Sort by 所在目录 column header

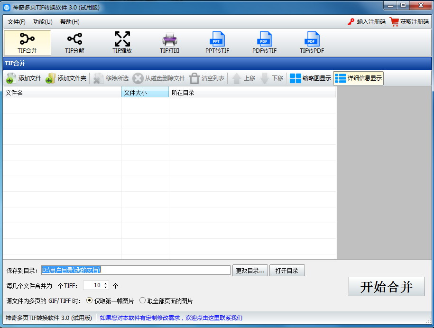pyautogui.click(x=252, y=93)
